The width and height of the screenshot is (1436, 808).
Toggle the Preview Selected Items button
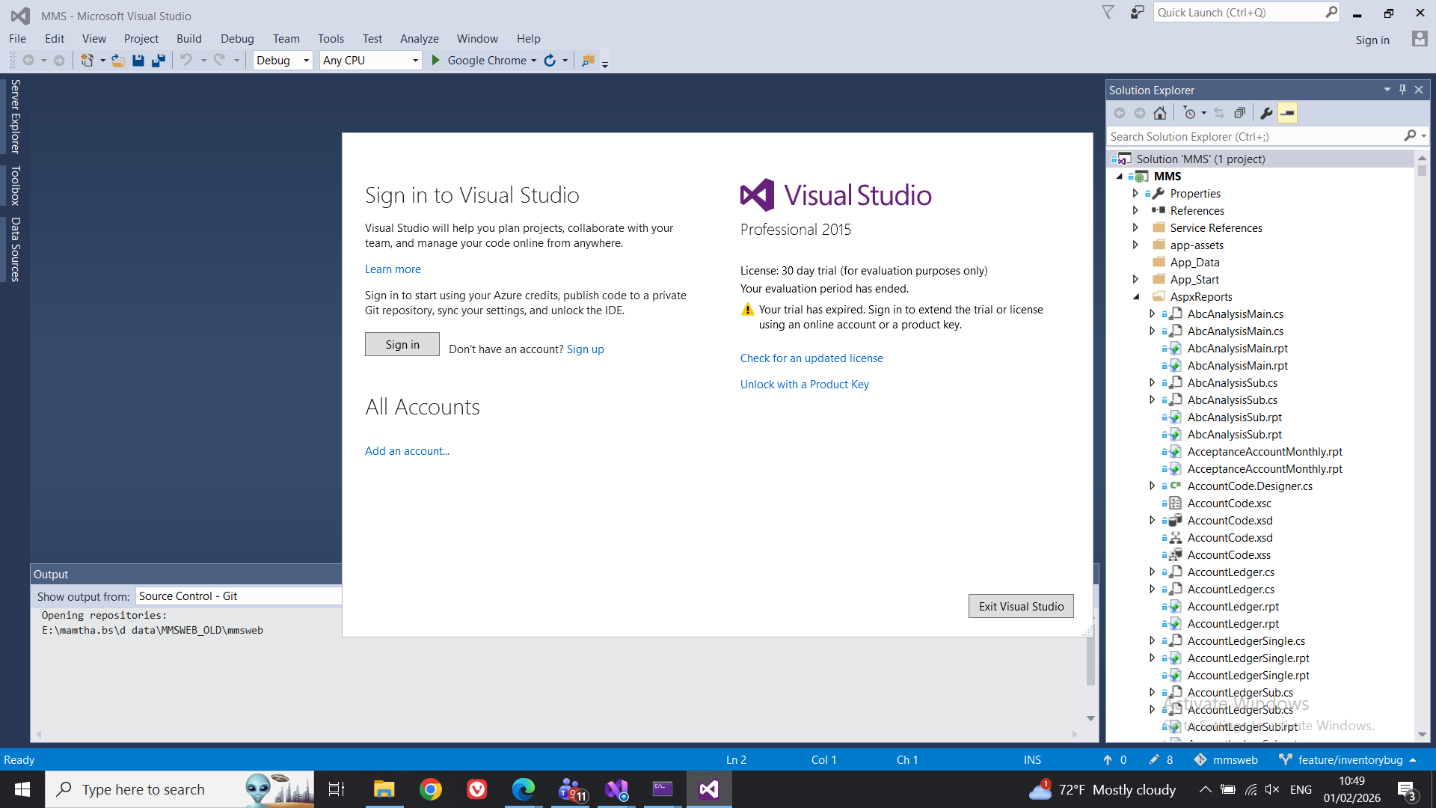[1287, 113]
